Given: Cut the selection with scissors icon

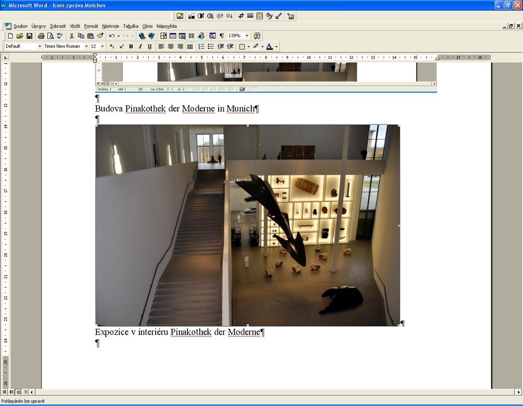Looking at the screenshot, I should (72, 36).
